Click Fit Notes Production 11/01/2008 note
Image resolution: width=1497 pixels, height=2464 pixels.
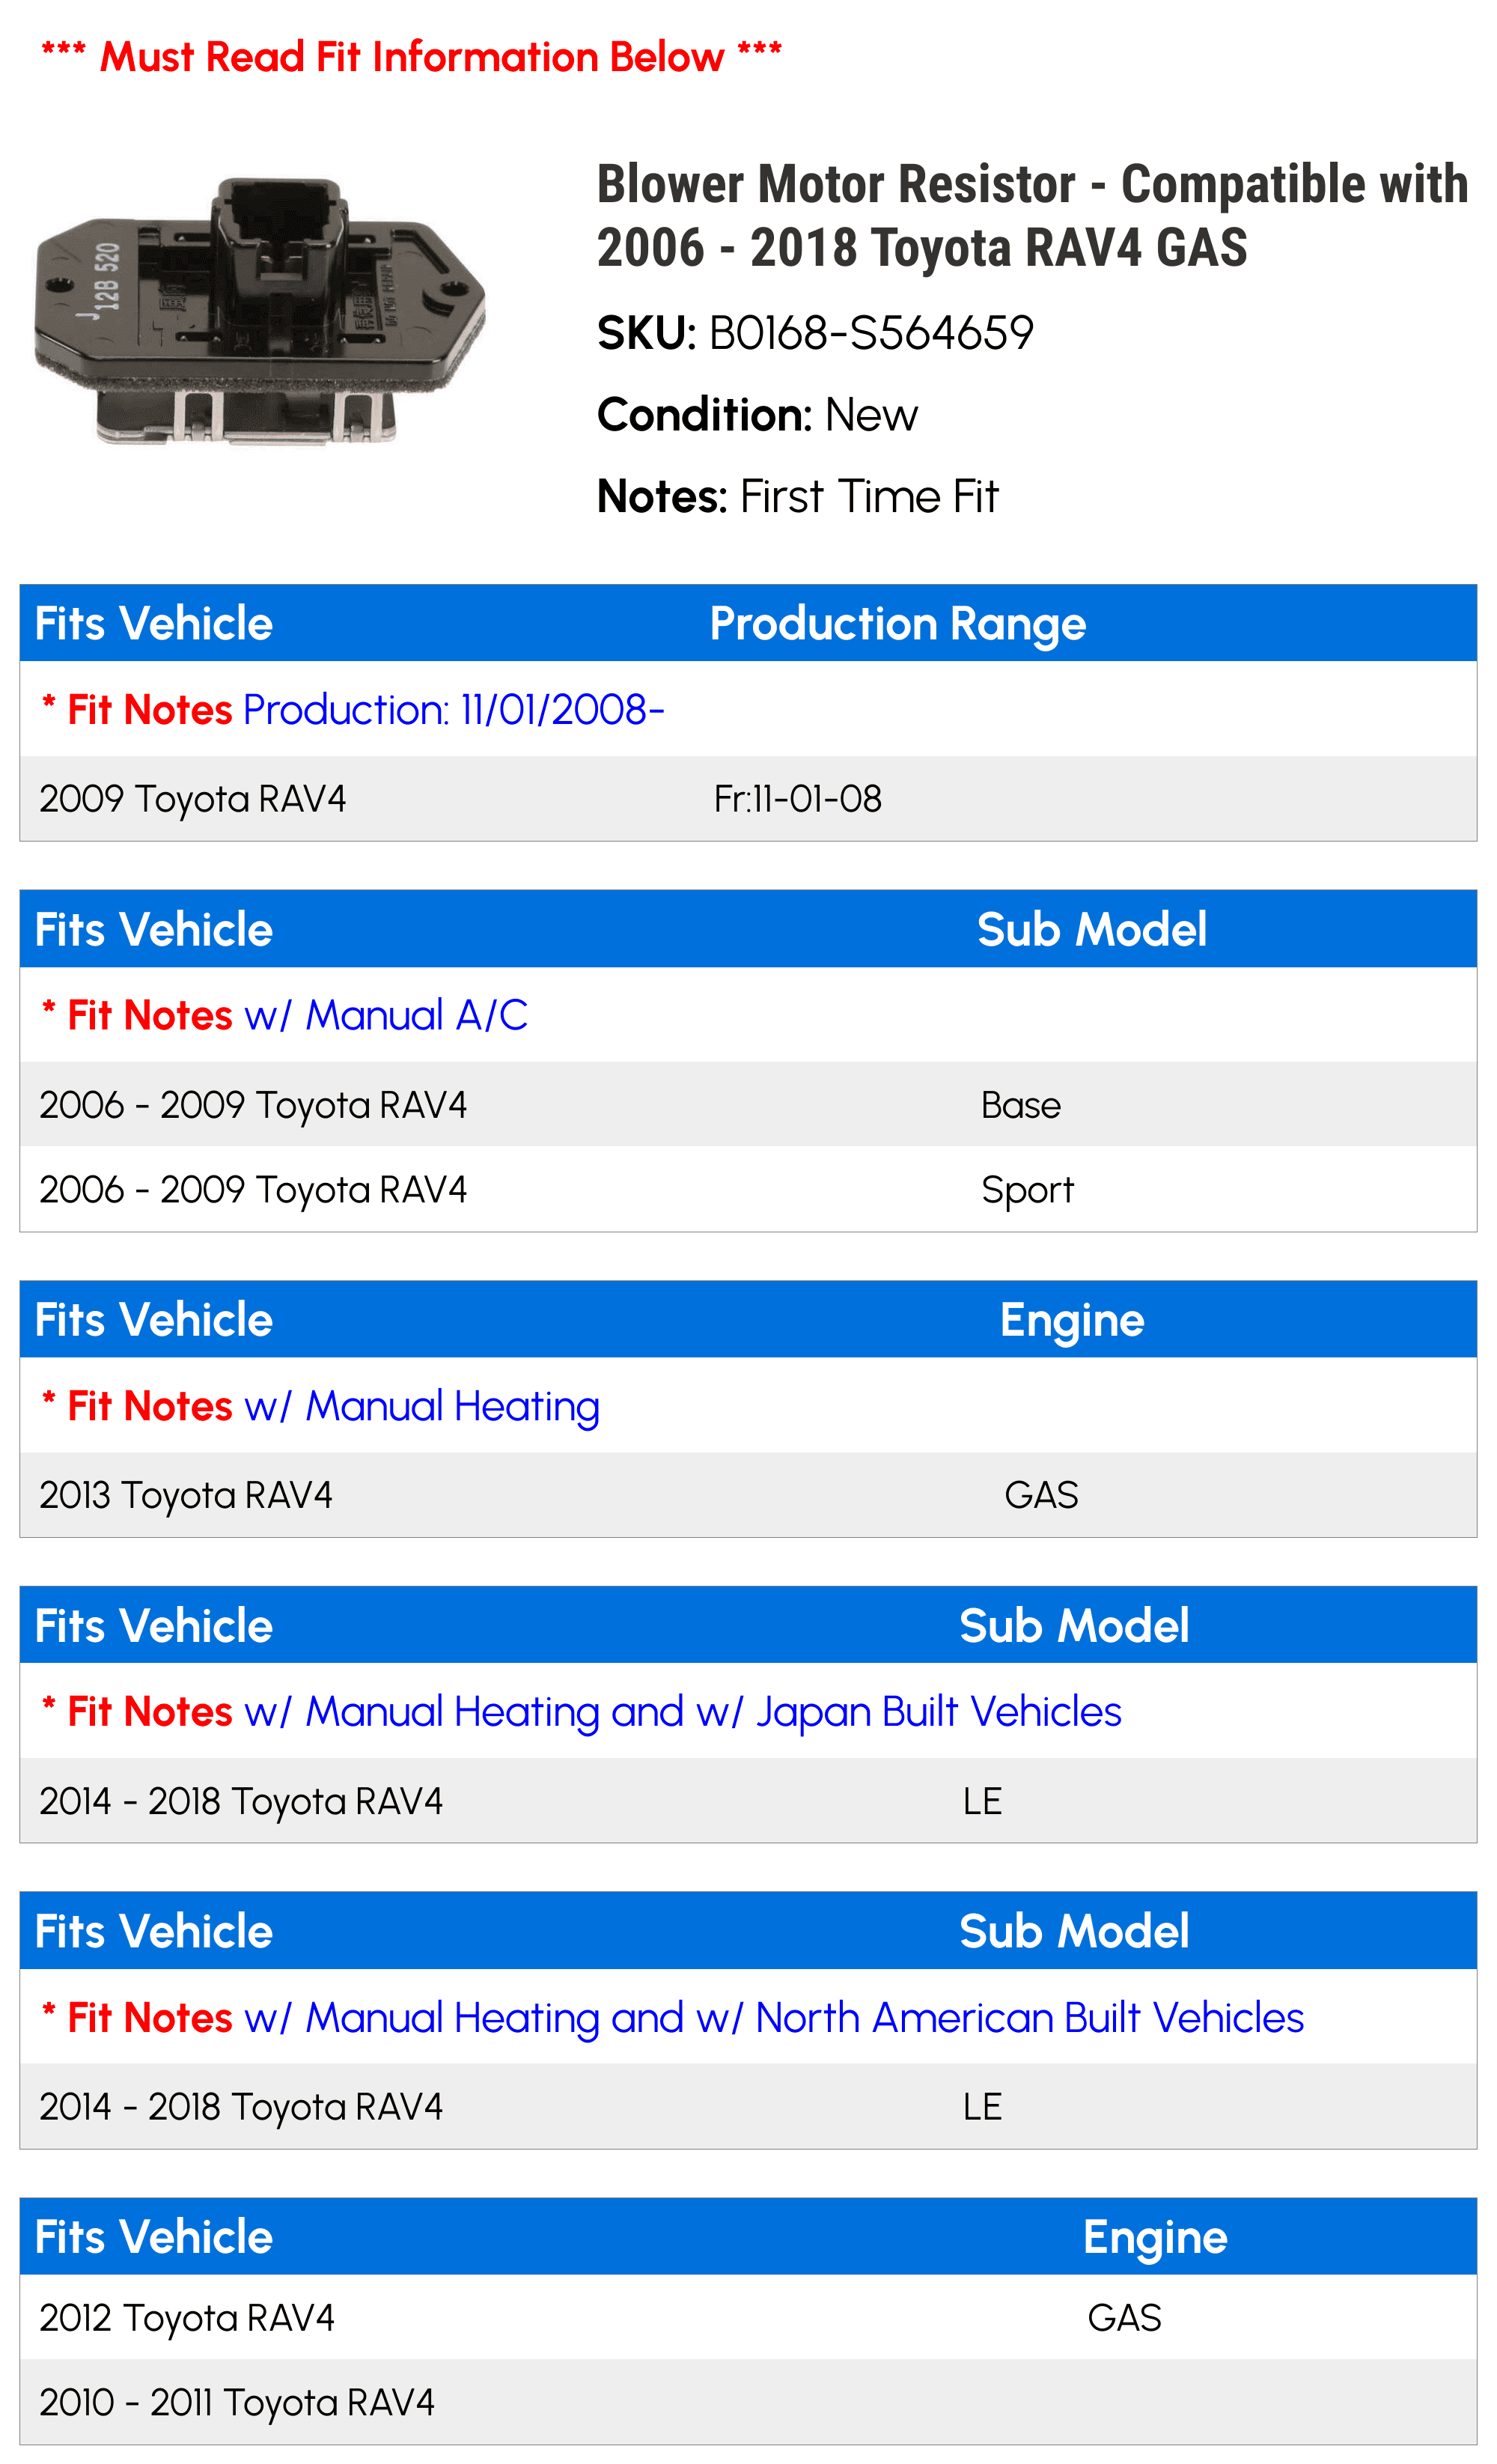(x=353, y=710)
